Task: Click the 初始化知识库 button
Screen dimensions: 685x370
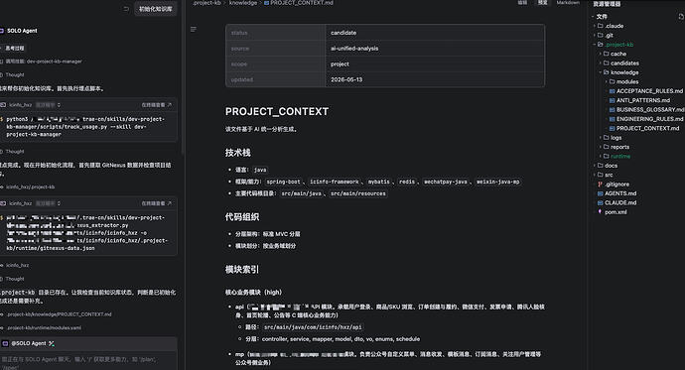Action: point(156,9)
